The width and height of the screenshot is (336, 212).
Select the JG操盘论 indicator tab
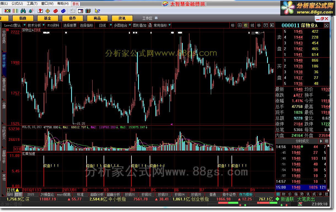click(x=47, y=194)
